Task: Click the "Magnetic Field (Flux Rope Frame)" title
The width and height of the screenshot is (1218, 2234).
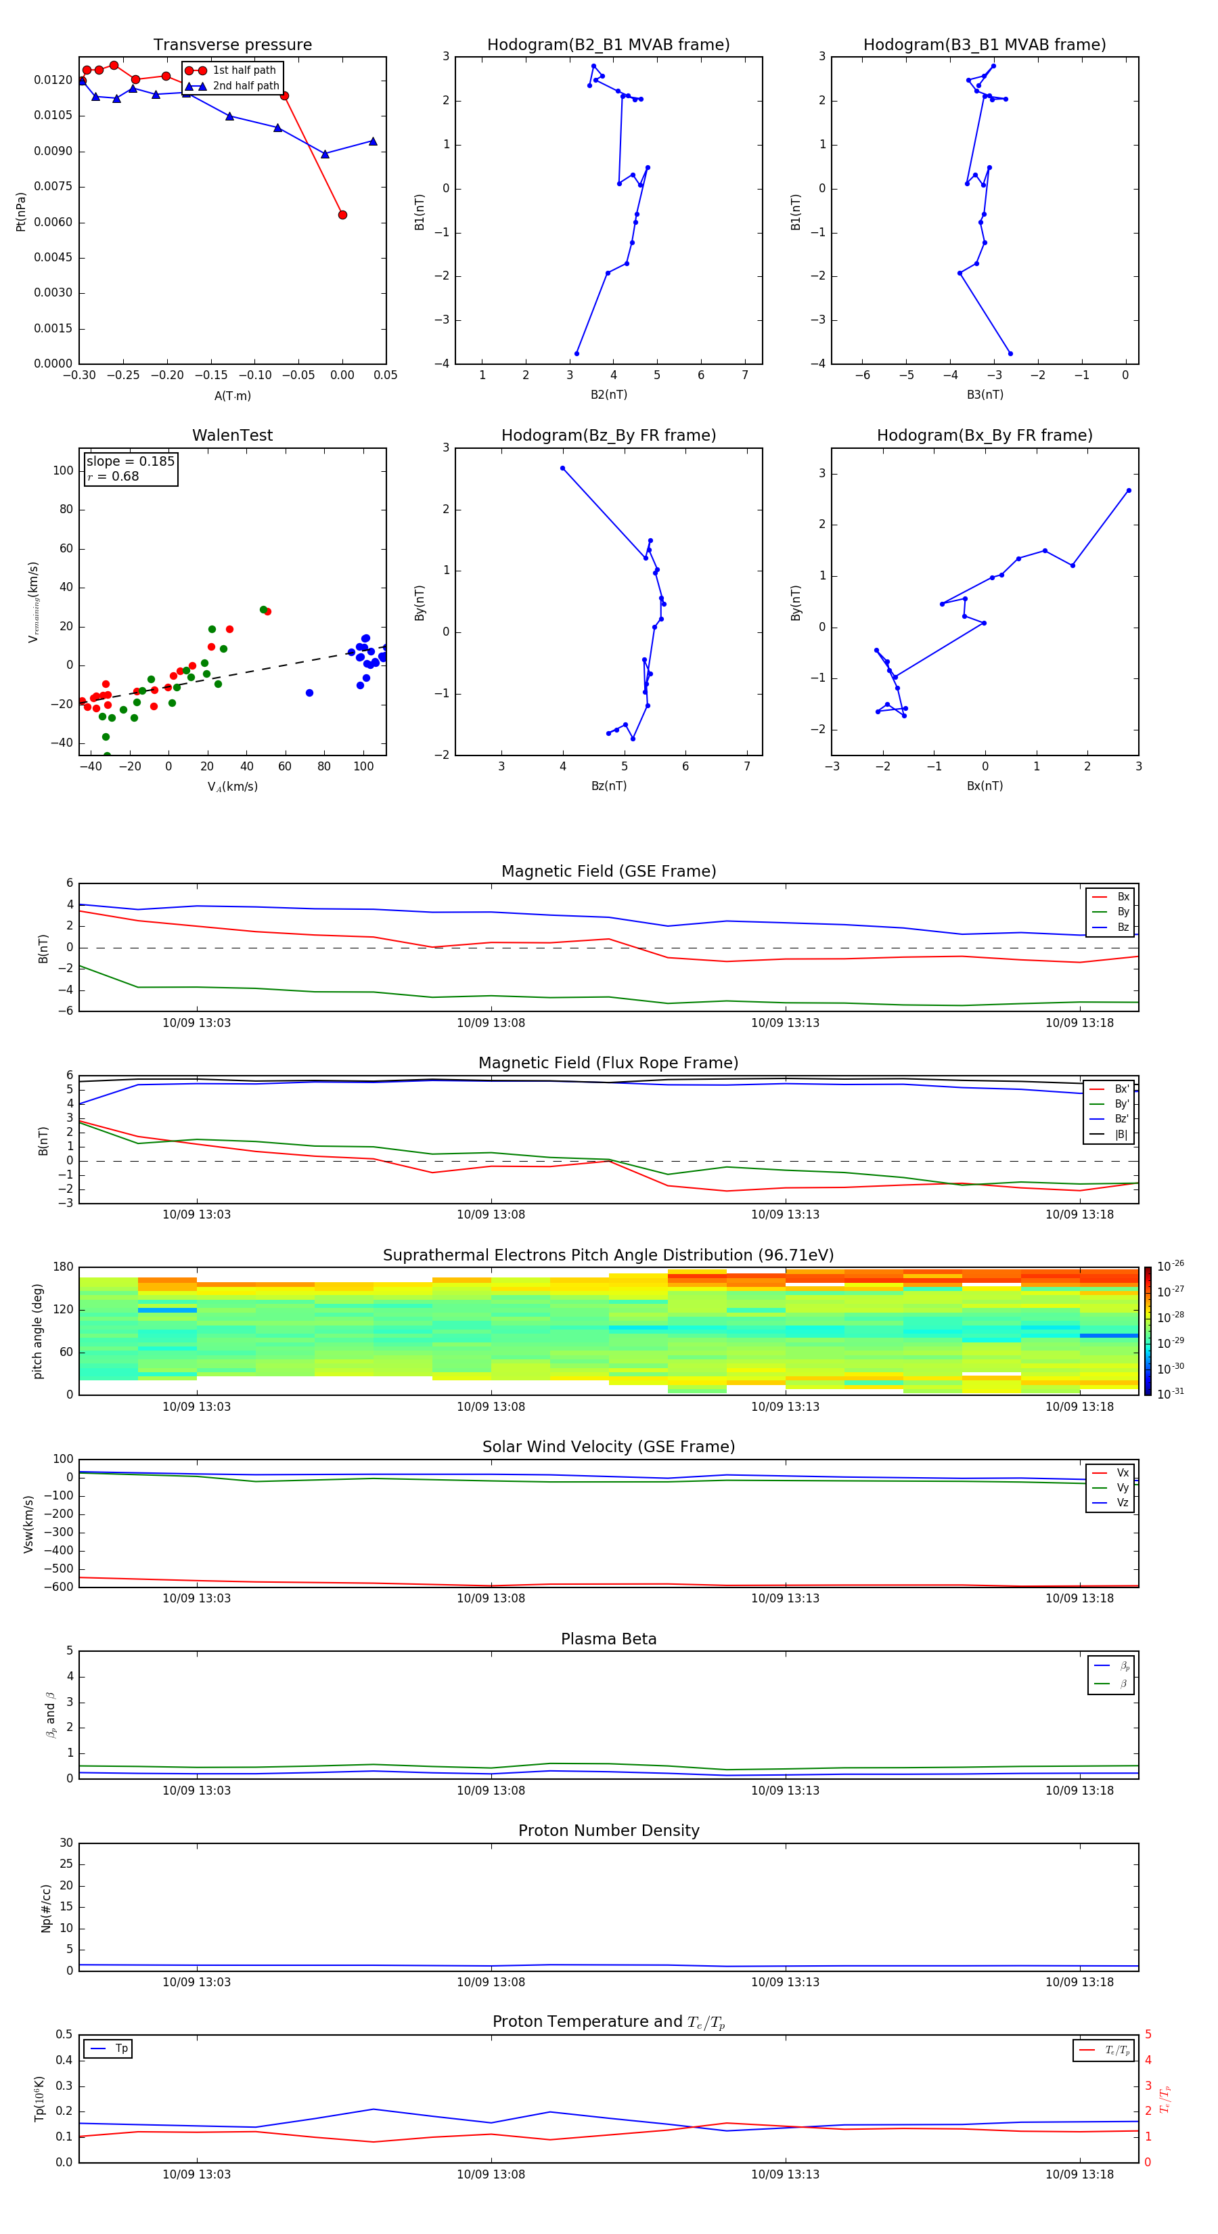Action: (x=608, y=1064)
